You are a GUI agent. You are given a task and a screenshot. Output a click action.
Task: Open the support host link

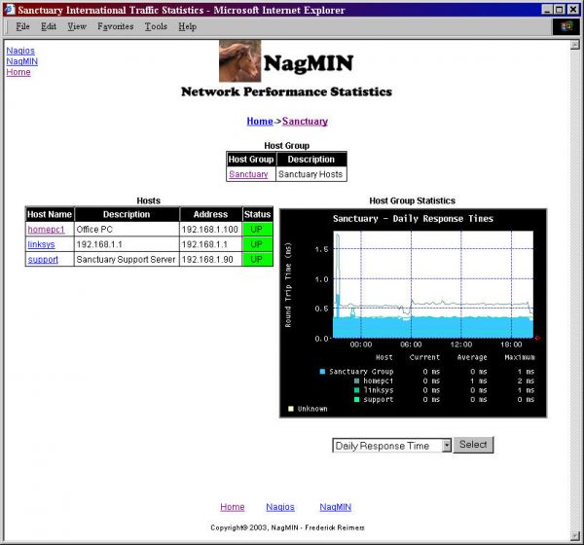coord(43,260)
